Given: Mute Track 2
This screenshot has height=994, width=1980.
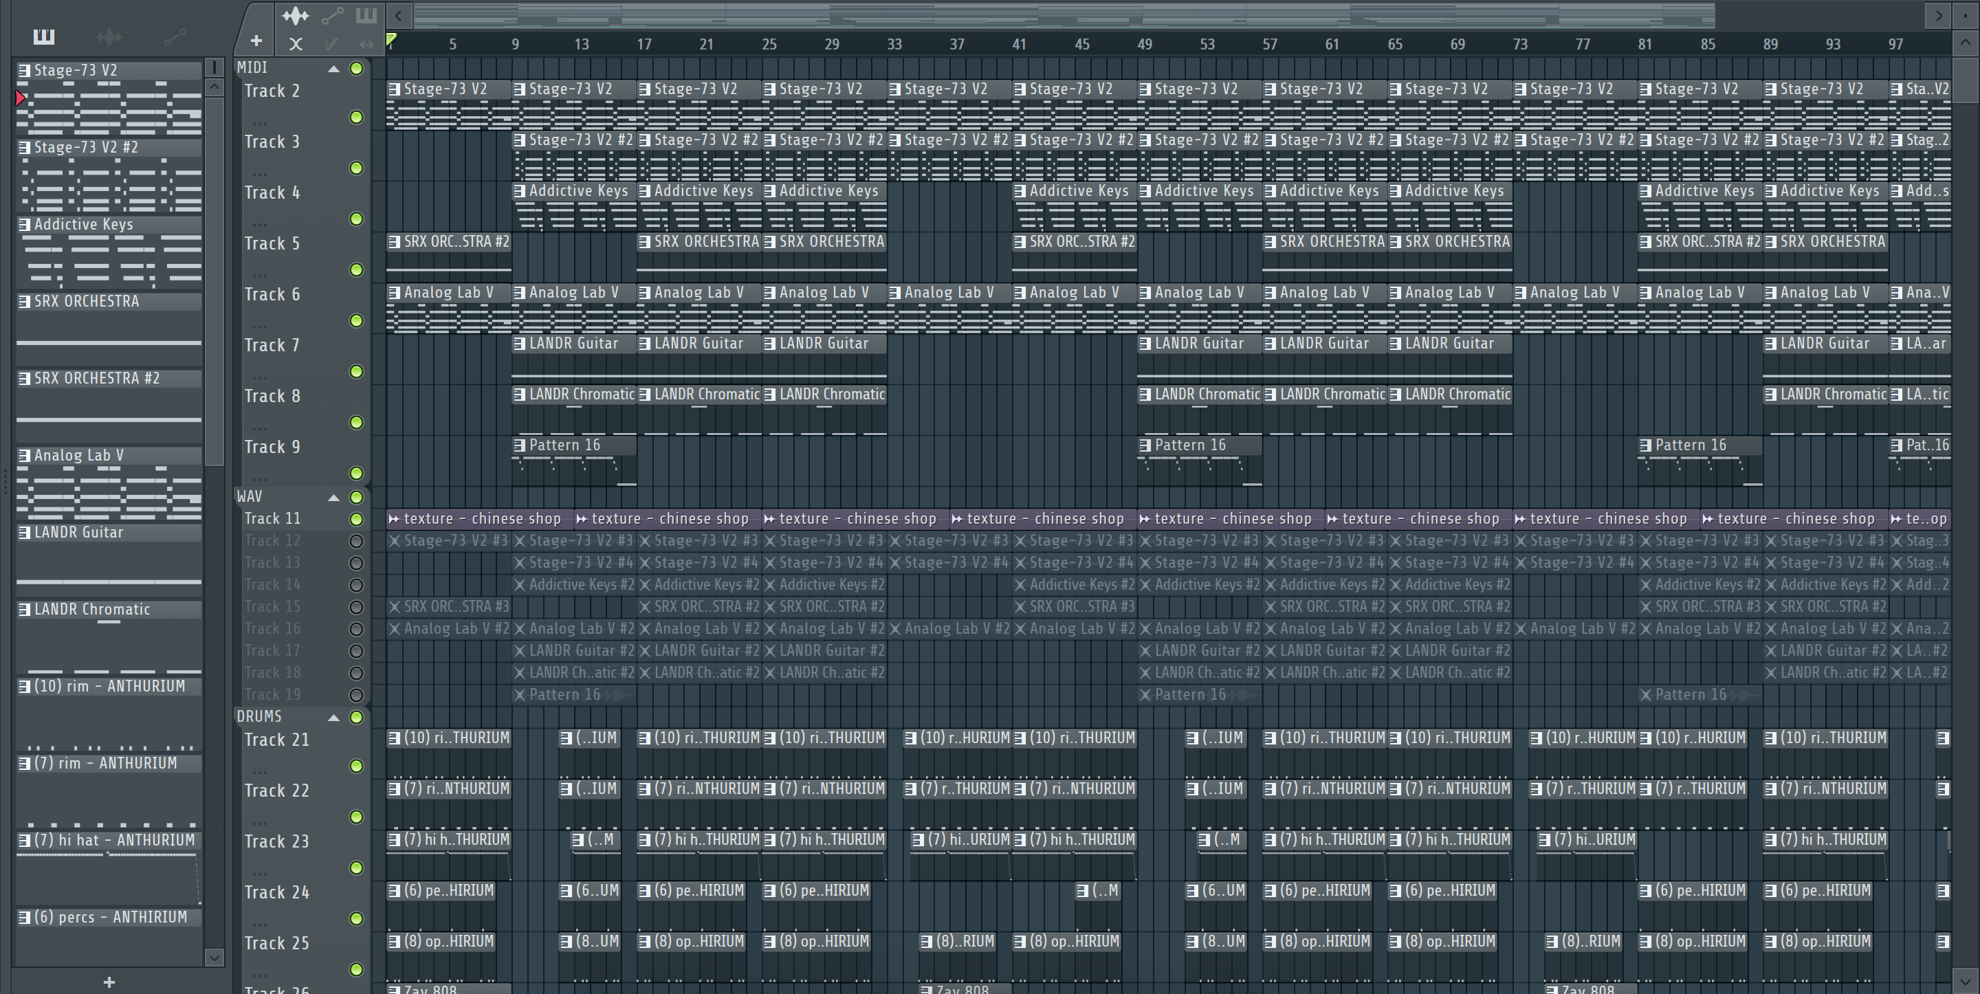Looking at the screenshot, I should click(356, 117).
